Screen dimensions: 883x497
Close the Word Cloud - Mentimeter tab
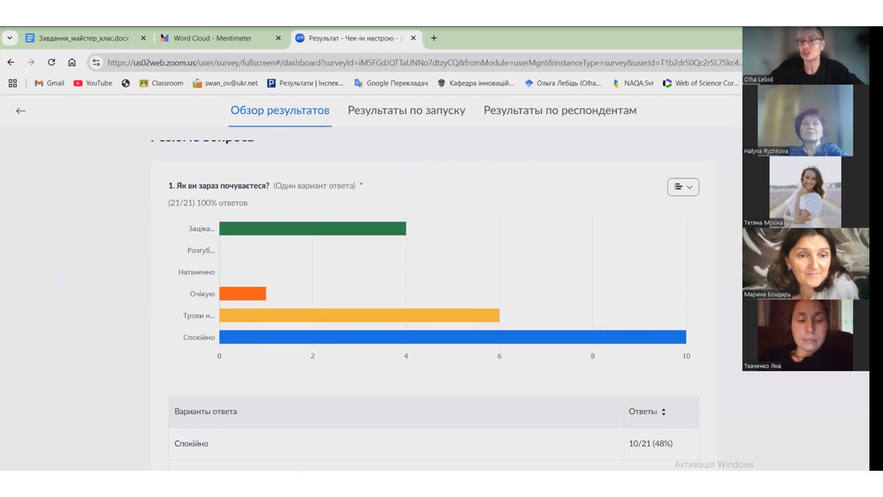tap(279, 38)
